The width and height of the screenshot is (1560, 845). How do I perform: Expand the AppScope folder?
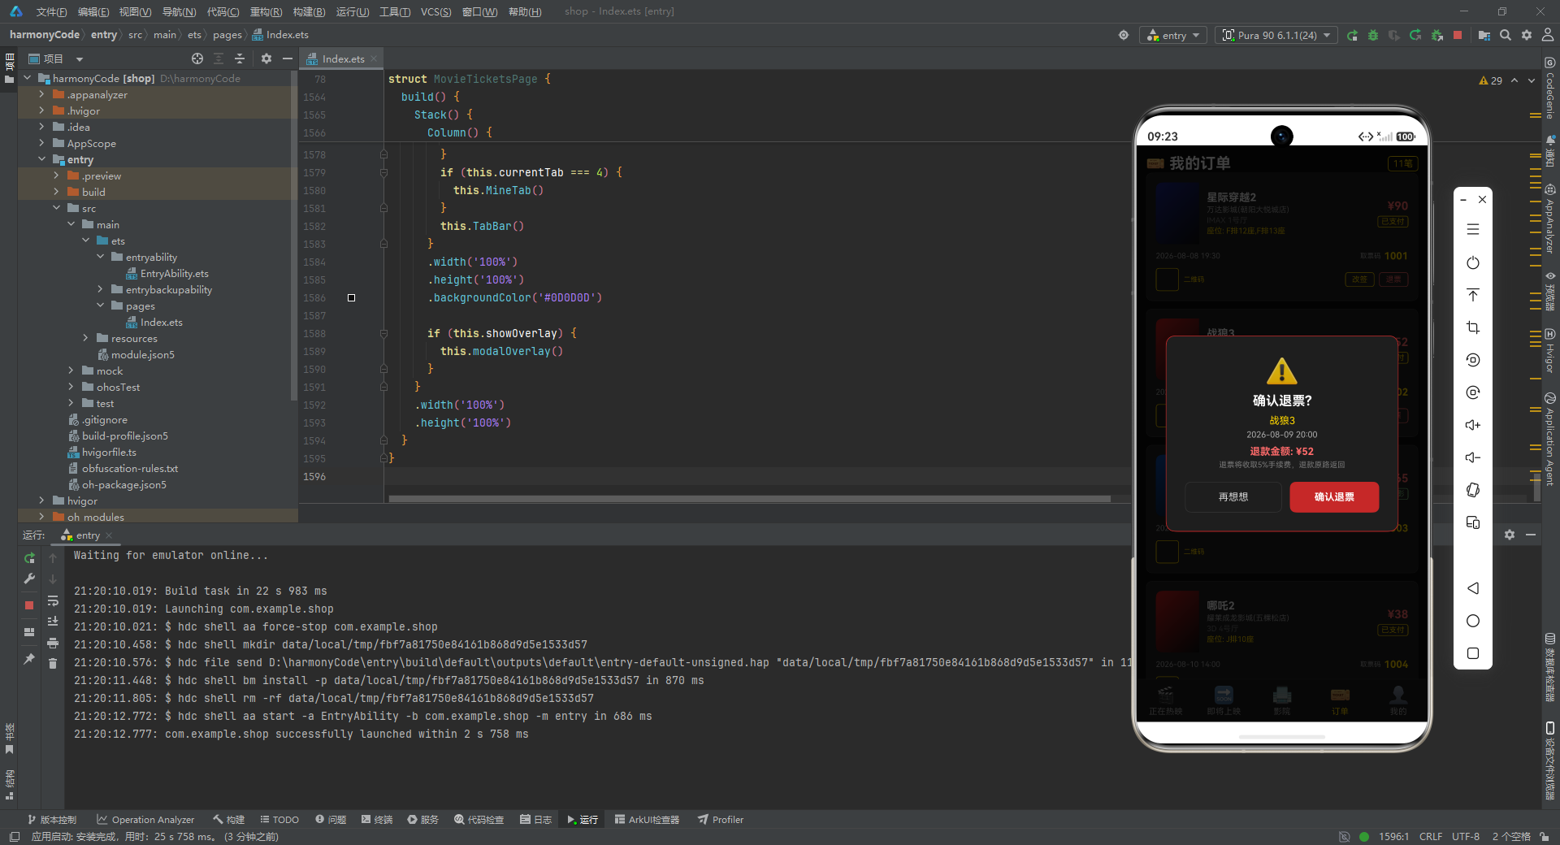(x=41, y=143)
